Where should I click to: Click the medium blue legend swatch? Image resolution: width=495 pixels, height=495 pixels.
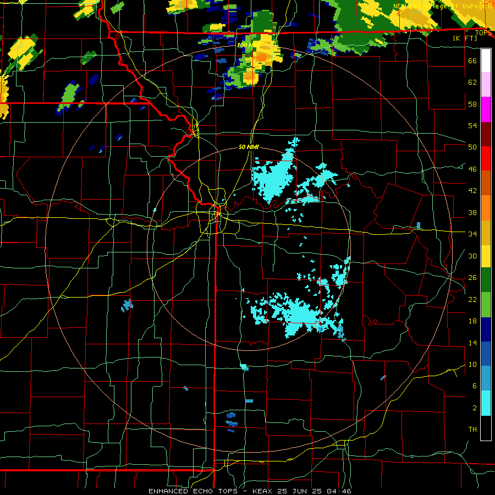(x=486, y=354)
